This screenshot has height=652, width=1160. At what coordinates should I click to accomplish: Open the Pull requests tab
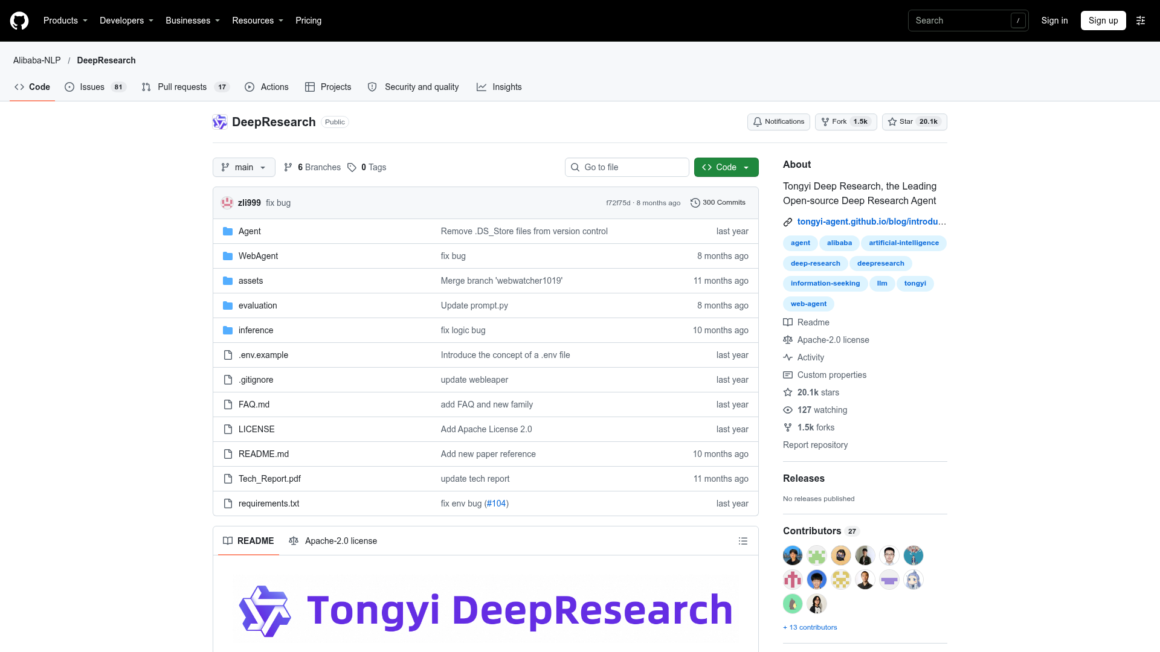(x=185, y=87)
